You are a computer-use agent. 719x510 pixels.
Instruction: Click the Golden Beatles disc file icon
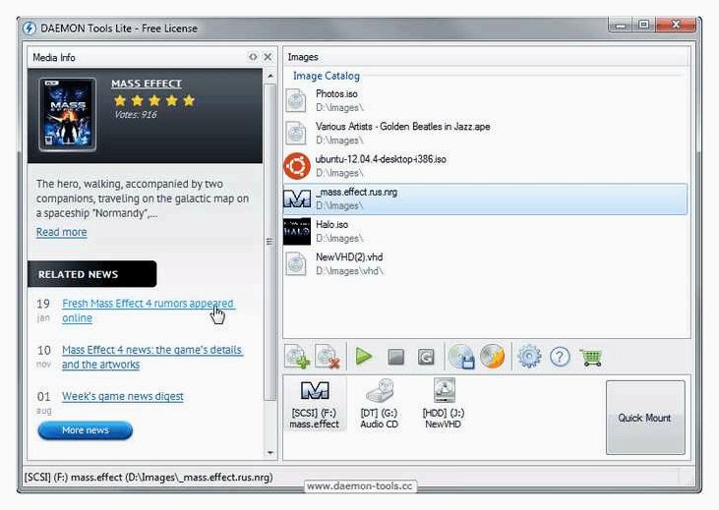(296, 134)
